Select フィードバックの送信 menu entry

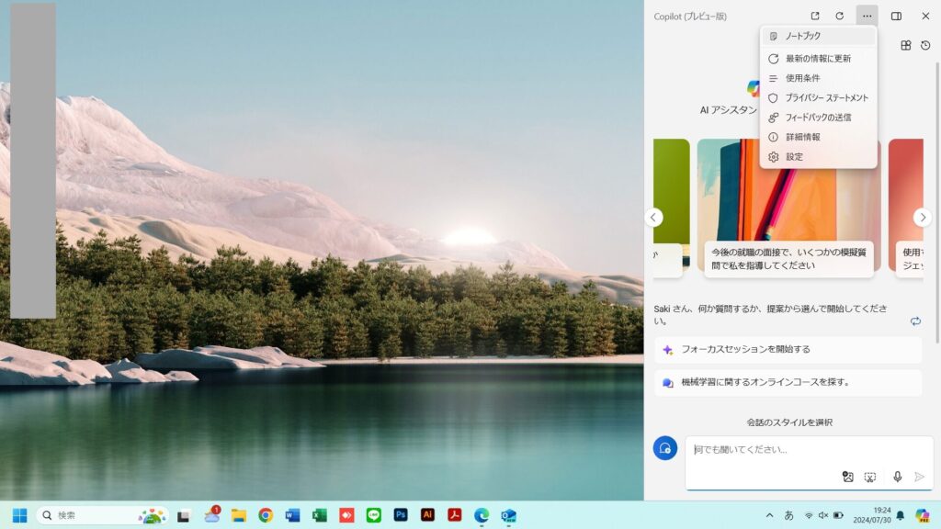818,118
